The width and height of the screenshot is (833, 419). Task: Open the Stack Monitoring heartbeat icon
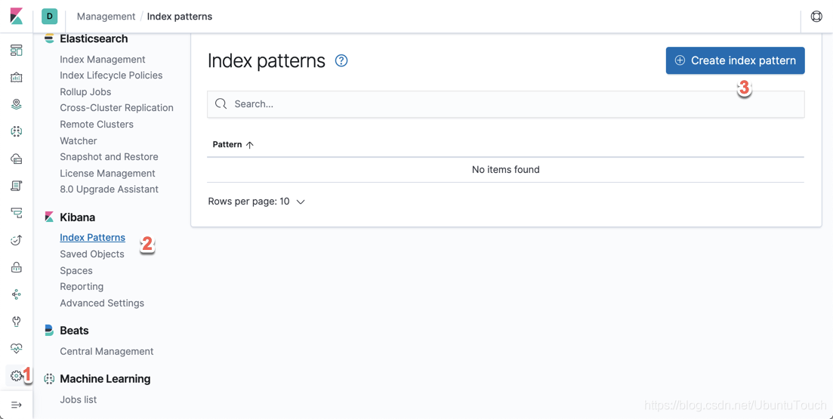click(17, 348)
